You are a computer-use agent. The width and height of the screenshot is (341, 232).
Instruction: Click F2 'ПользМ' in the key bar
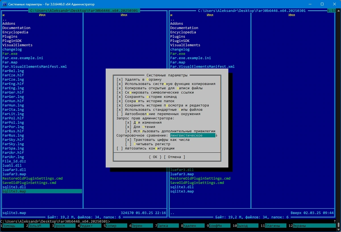[38, 226]
